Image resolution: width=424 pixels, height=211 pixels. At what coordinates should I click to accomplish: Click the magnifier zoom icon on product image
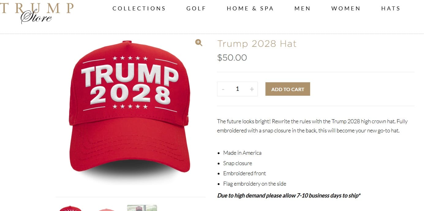click(x=199, y=43)
